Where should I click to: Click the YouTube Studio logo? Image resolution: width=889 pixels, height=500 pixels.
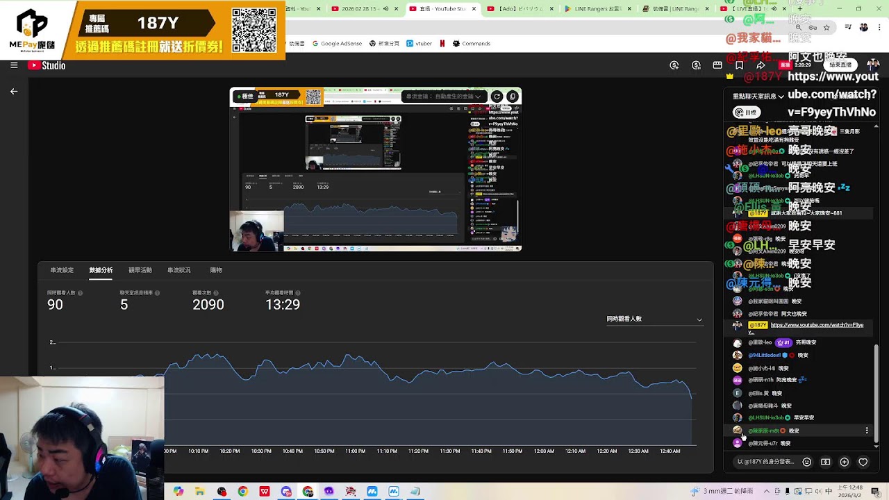[x=47, y=65]
